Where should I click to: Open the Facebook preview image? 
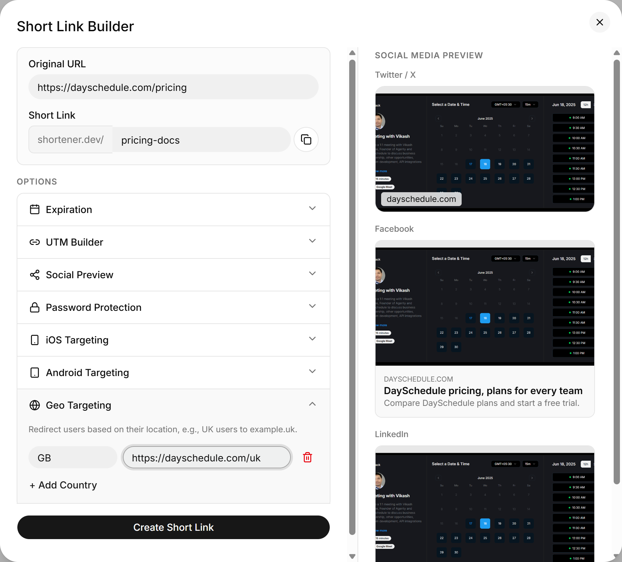[485, 303]
